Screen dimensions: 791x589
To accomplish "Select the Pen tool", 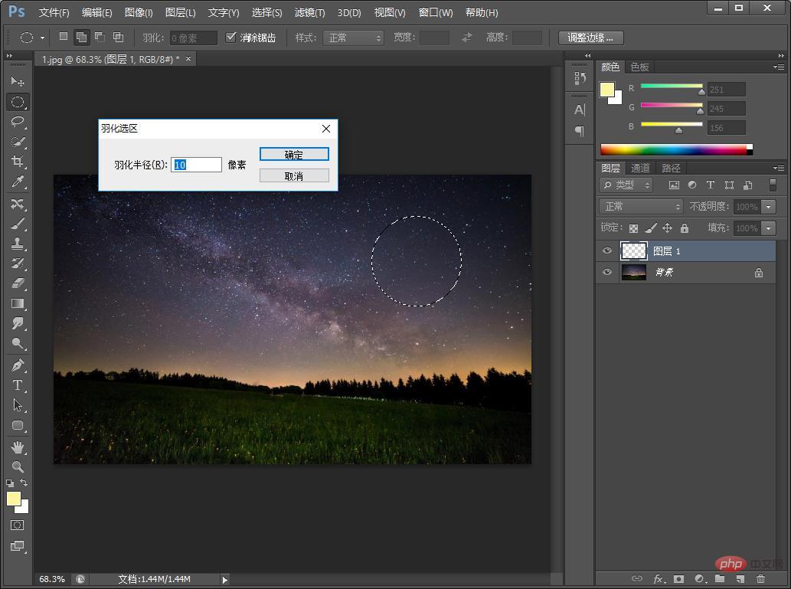I will pyautogui.click(x=18, y=365).
